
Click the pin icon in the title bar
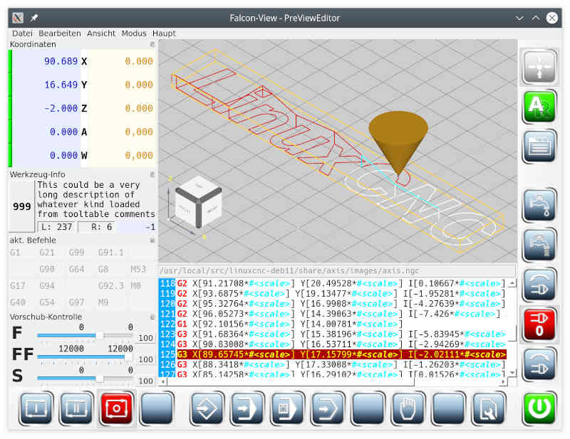[34, 17]
